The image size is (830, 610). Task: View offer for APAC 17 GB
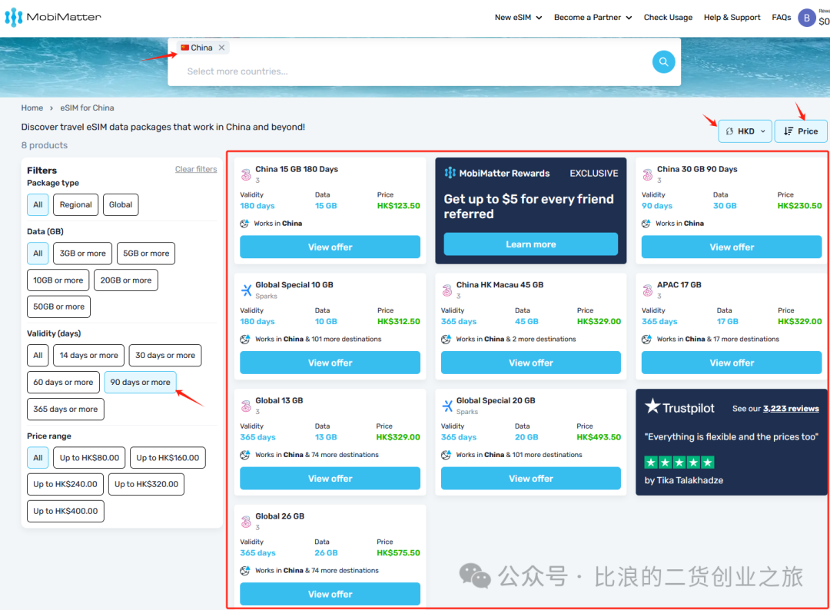(x=732, y=363)
